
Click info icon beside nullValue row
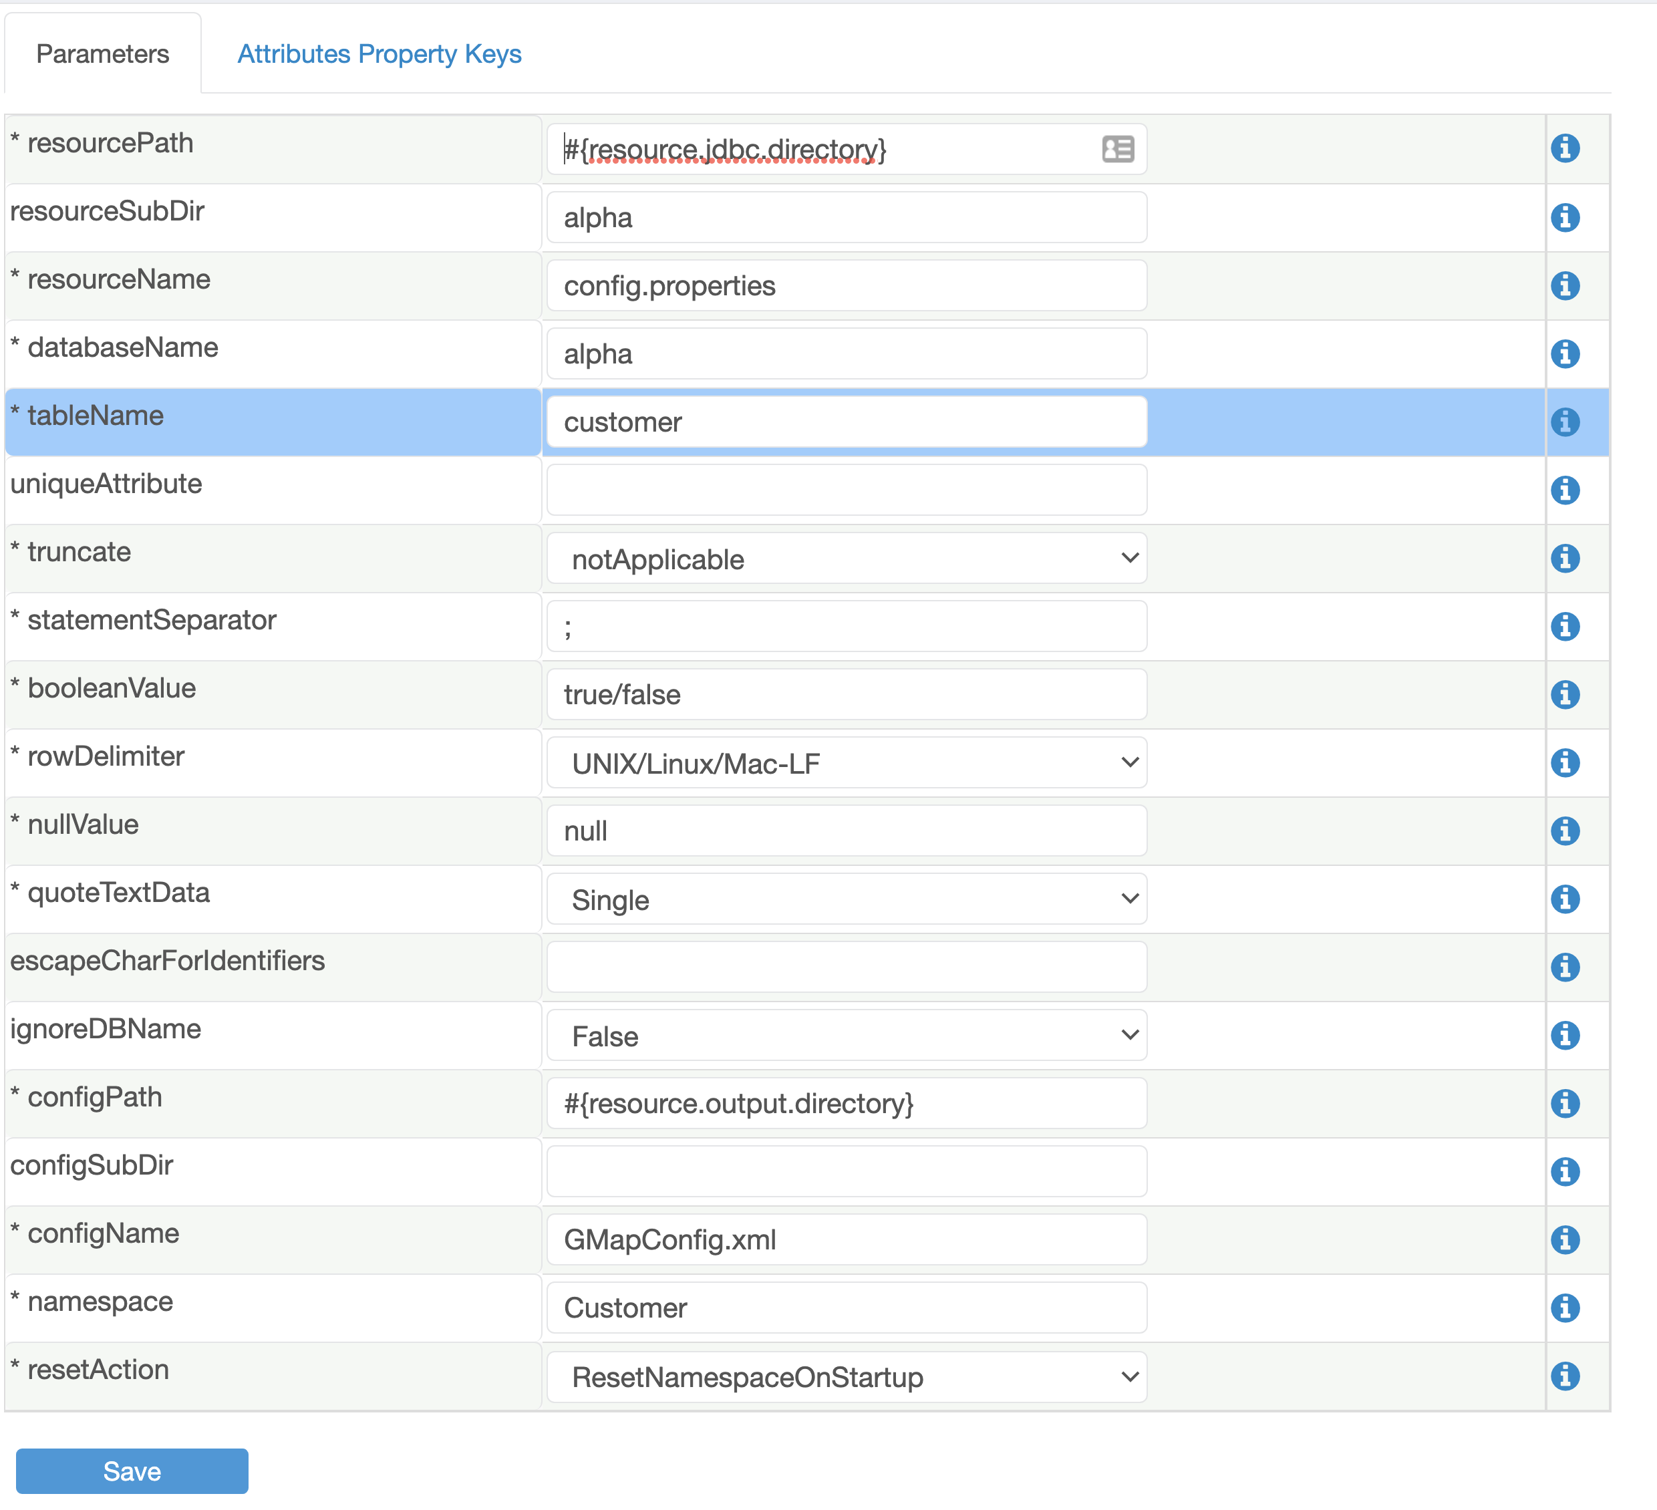1564,831
